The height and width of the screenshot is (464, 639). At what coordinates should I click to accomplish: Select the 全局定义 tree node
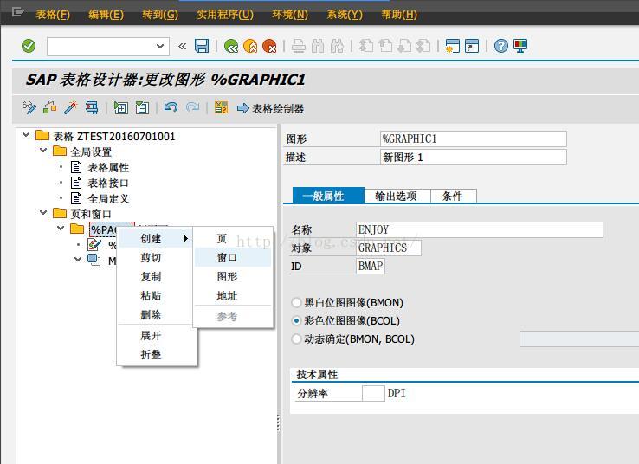(x=108, y=199)
